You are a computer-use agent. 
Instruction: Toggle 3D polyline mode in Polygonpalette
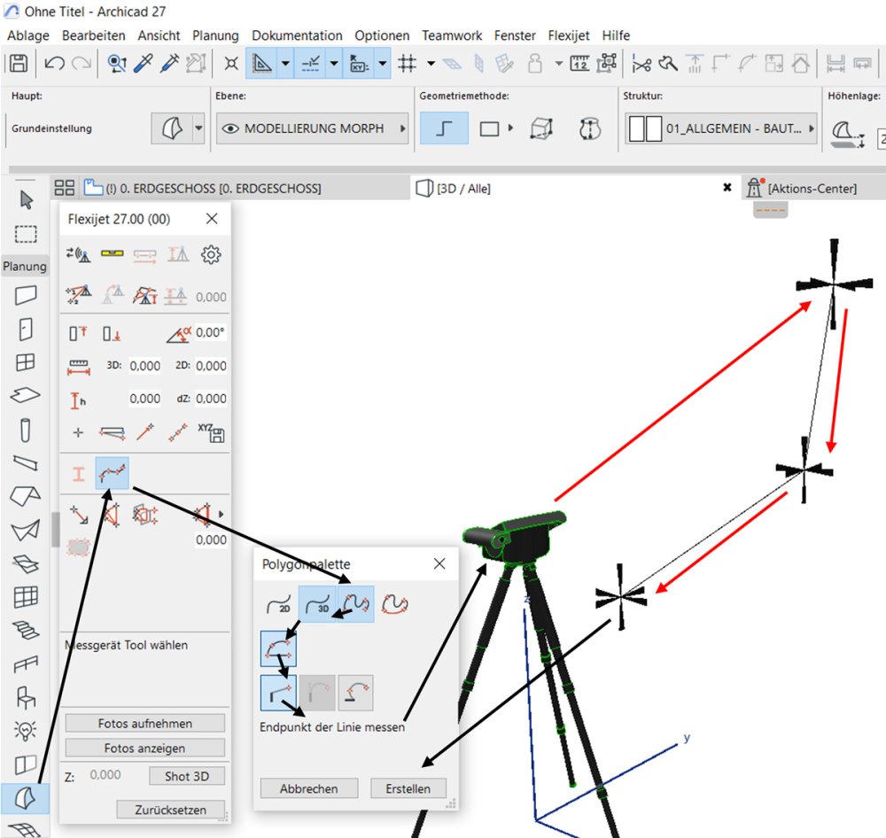tap(317, 604)
